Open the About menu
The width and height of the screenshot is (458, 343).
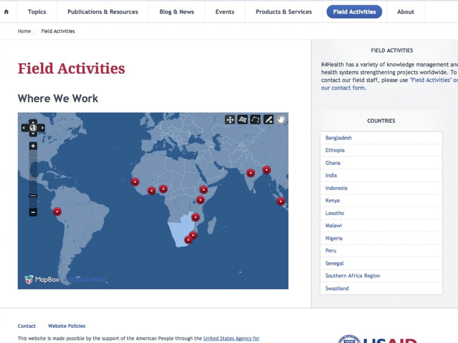405,12
